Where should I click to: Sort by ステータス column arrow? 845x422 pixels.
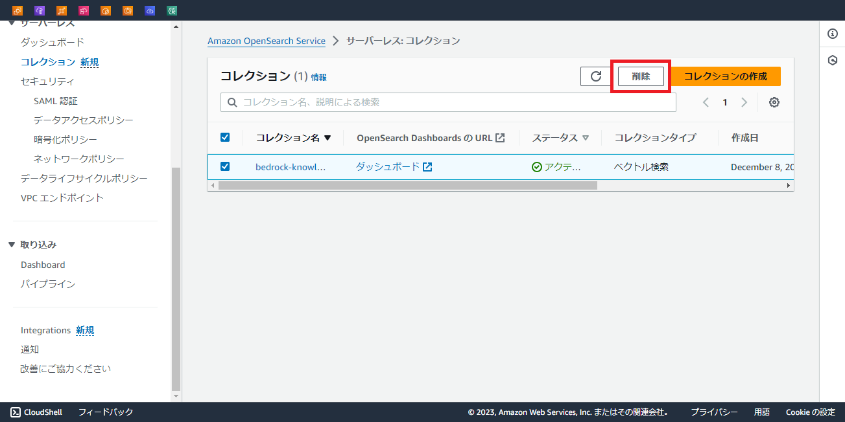click(x=586, y=138)
